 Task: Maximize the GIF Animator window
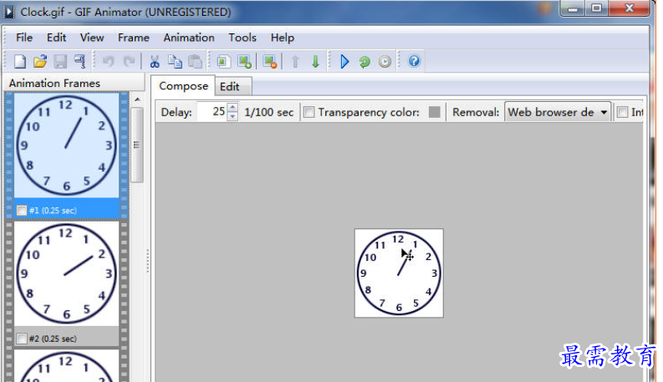[x=597, y=9]
